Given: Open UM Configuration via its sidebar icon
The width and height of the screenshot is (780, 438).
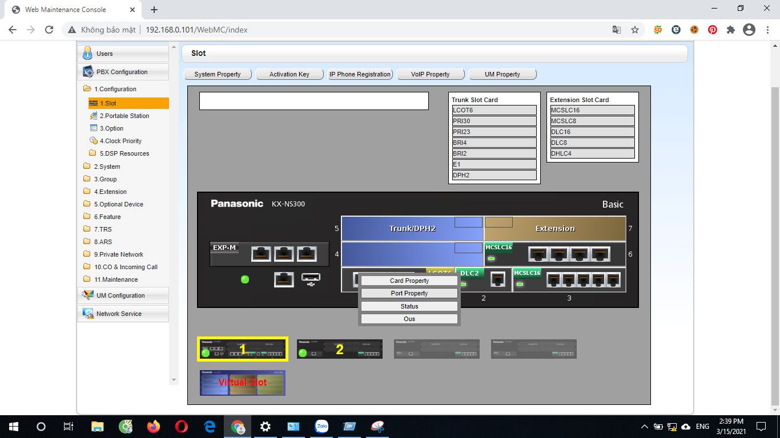Looking at the screenshot, I should pyautogui.click(x=89, y=295).
